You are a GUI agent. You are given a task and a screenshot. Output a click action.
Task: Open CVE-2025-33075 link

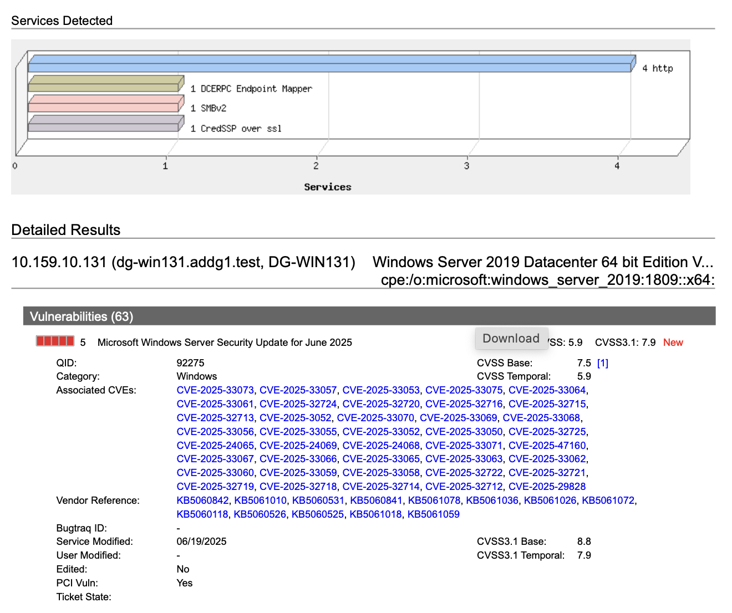464,390
